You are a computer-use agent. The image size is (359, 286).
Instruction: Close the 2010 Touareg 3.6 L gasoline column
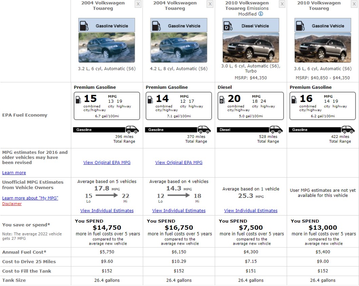pos(354,4)
